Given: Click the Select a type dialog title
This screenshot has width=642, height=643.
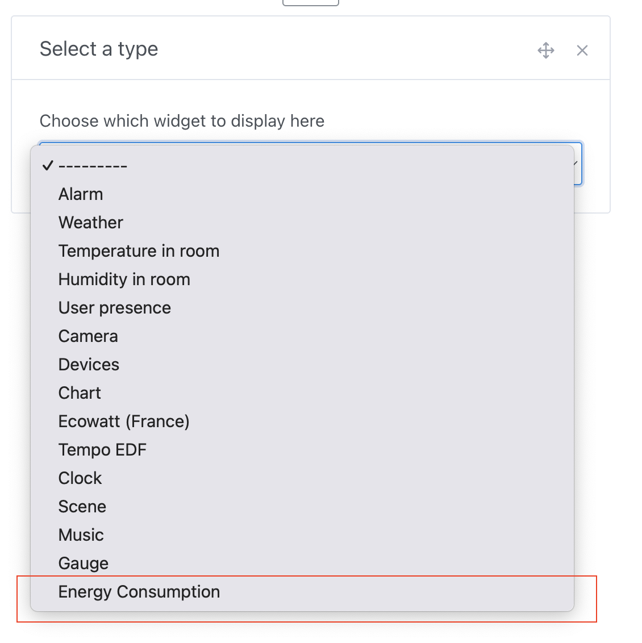Looking at the screenshot, I should coord(98,49).
